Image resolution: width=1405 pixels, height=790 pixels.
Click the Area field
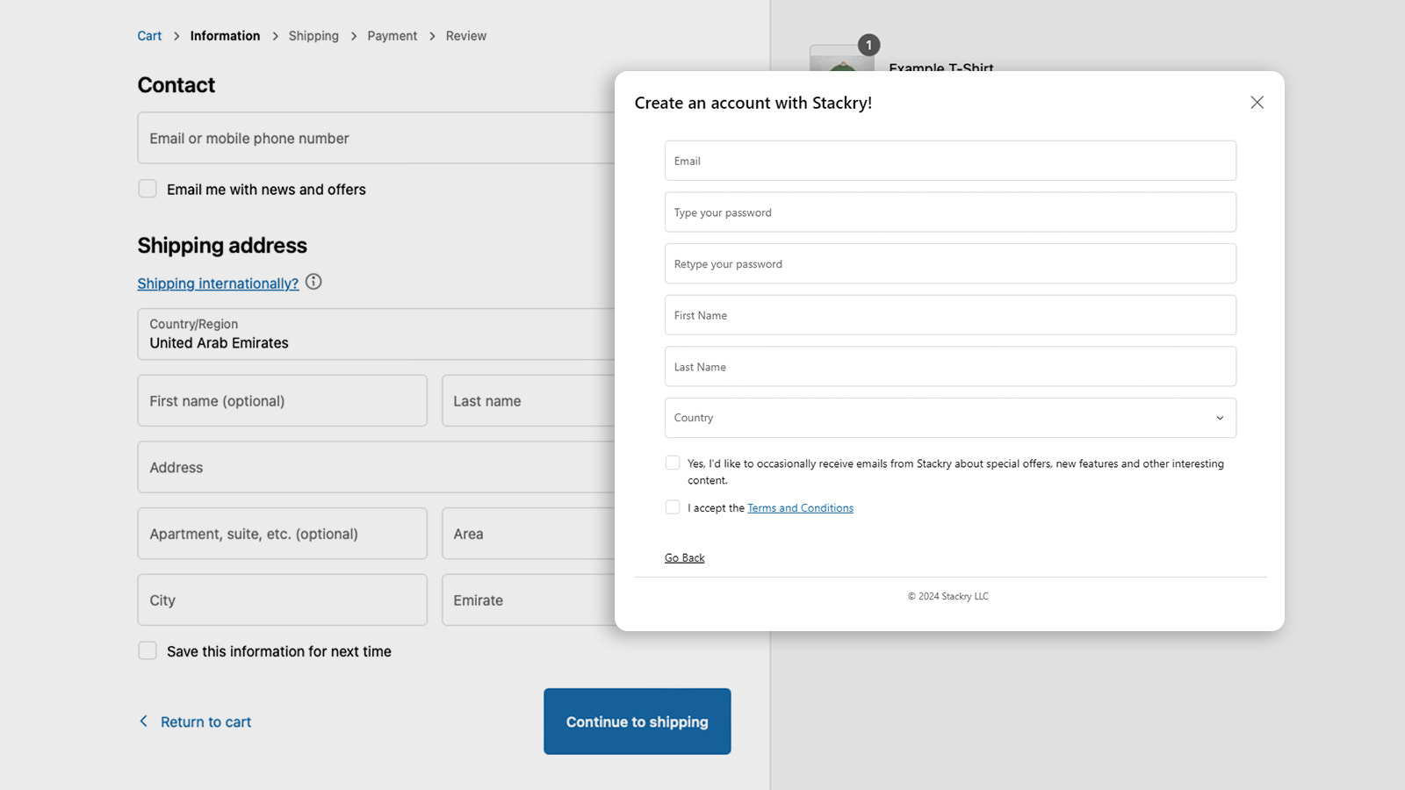[x=528, y=534]
